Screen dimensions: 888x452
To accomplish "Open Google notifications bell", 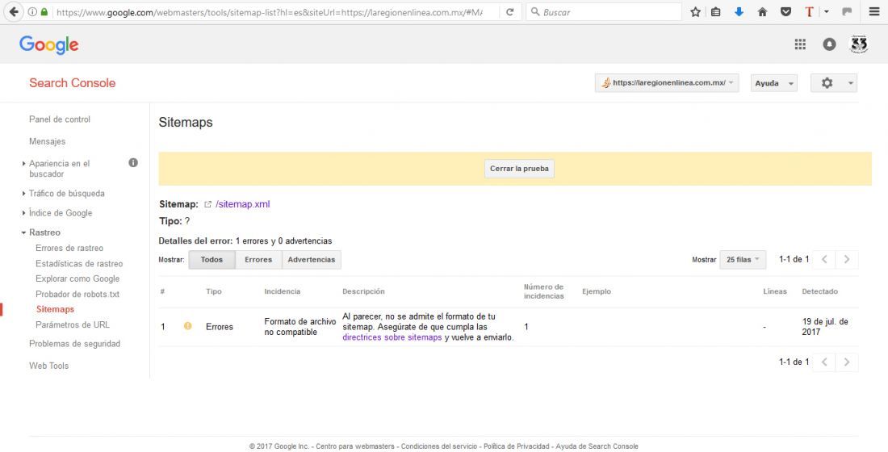I will (x=830, y=44).
